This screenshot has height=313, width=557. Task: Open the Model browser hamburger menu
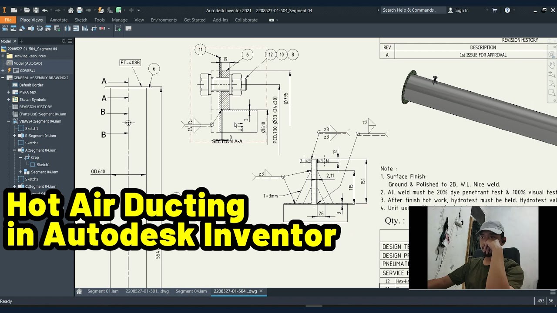pyautogui.click(x=70, y=41)
